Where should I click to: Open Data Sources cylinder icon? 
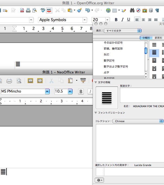pos(151,10)
